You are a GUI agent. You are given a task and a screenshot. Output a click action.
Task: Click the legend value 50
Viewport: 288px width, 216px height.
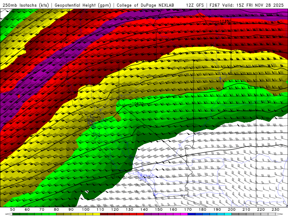13,210
